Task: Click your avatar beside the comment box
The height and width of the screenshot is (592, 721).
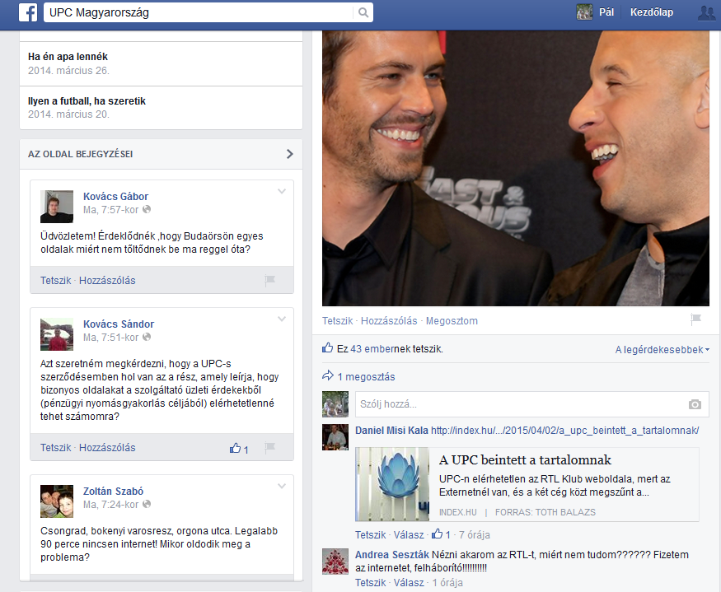Action: pos(335,404)
